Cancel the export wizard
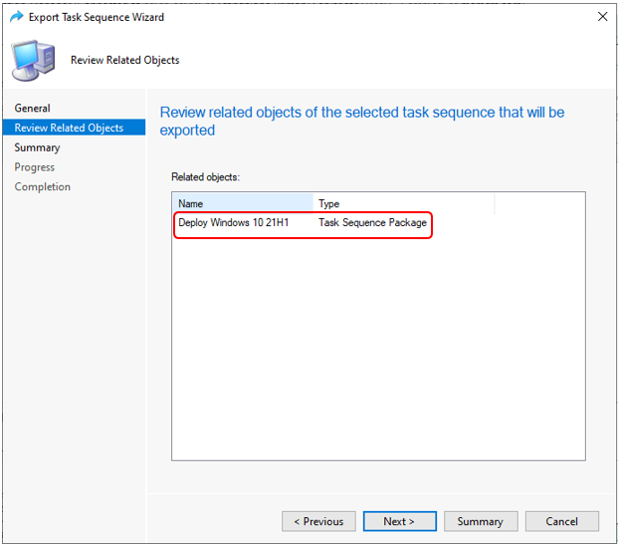 coord(561,521)
